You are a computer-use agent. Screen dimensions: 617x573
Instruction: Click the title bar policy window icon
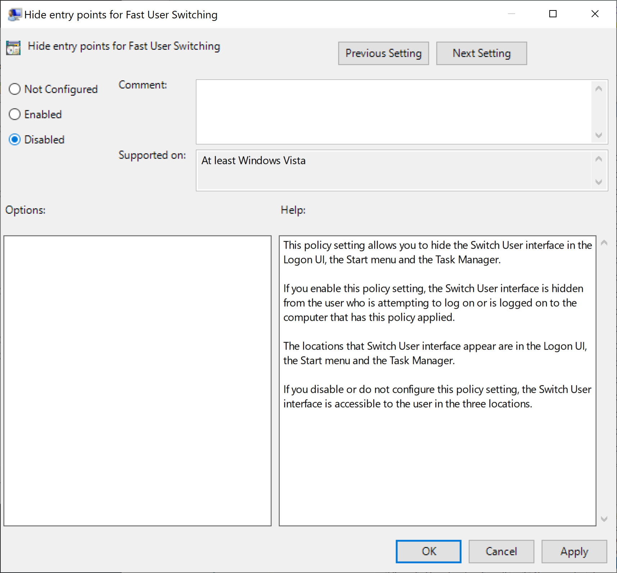click(x=14, y=15)
